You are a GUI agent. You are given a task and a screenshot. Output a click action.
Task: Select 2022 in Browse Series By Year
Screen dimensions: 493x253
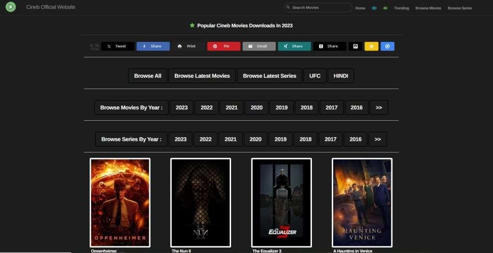pyautogui.click(x=206, y=139)
